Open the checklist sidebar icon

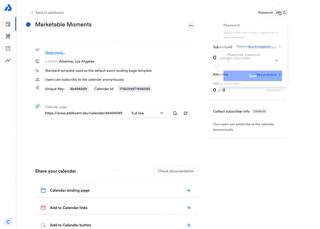point(8,48)
